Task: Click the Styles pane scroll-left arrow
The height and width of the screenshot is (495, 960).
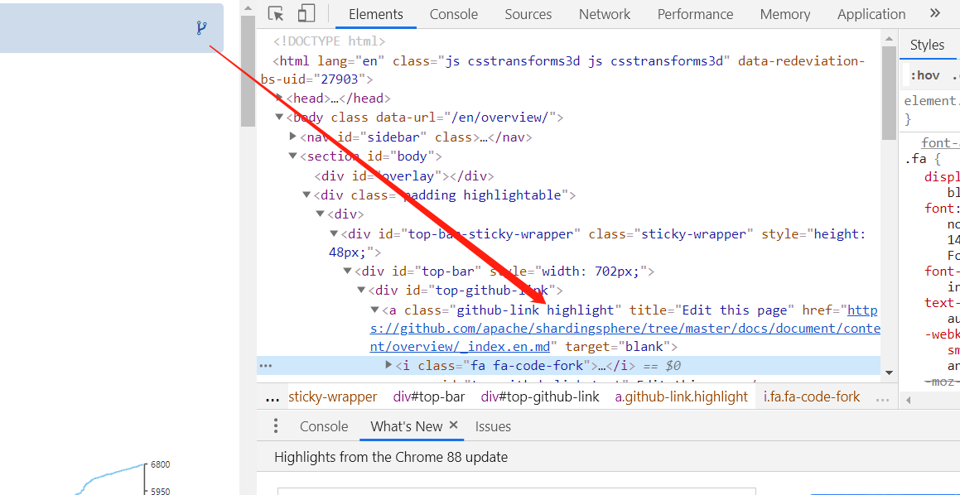Action: click(x=908, y=401)
